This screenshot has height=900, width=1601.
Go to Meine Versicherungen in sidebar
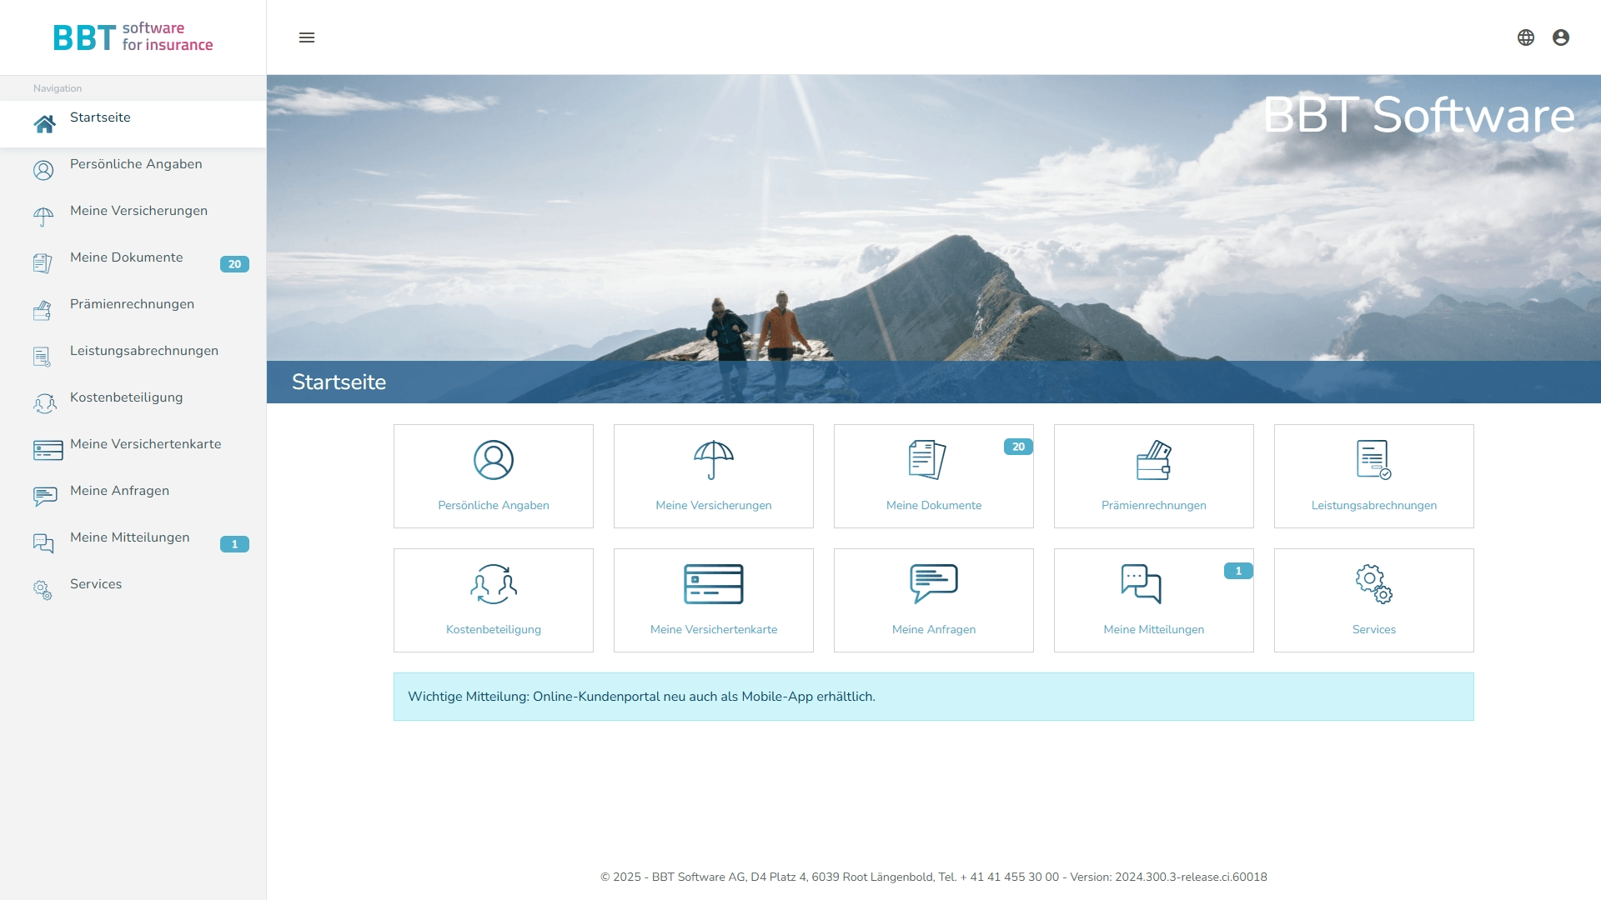click(x=133, y=217)
